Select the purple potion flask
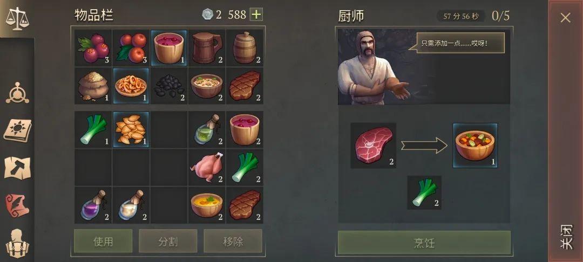 pos(93,205)
